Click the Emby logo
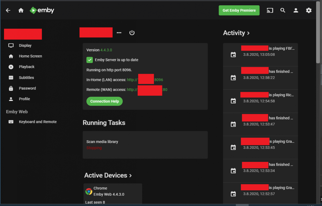Screen dimensions: 322x206 (x=42, y=10)
